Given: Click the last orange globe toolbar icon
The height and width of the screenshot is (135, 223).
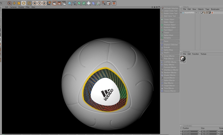Looking at the screenshot, I should [114, 3].
